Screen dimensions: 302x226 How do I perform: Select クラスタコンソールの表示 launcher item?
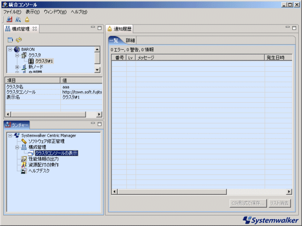click(x=56, y=153)
